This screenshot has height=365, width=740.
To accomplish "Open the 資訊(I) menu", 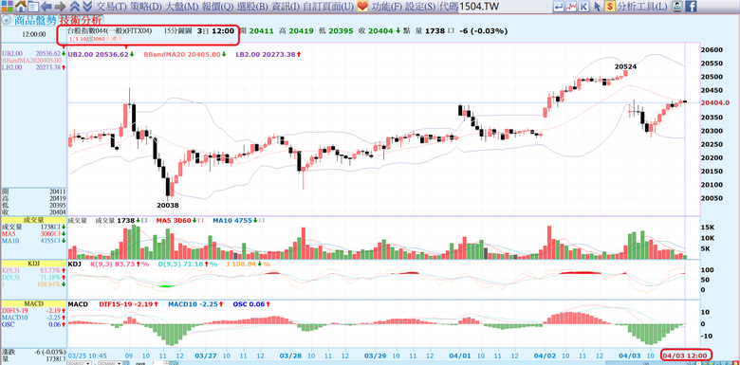I will 285,6.
